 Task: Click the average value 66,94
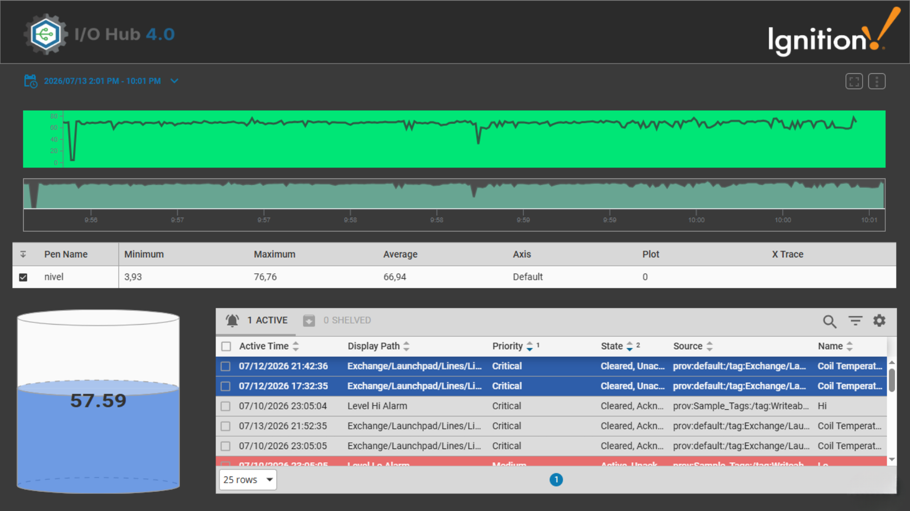click(395, 277)
